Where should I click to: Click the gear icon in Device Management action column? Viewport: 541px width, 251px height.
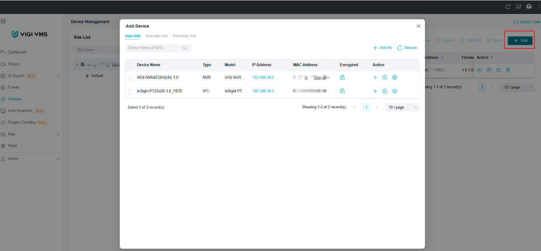click(489, 70)
